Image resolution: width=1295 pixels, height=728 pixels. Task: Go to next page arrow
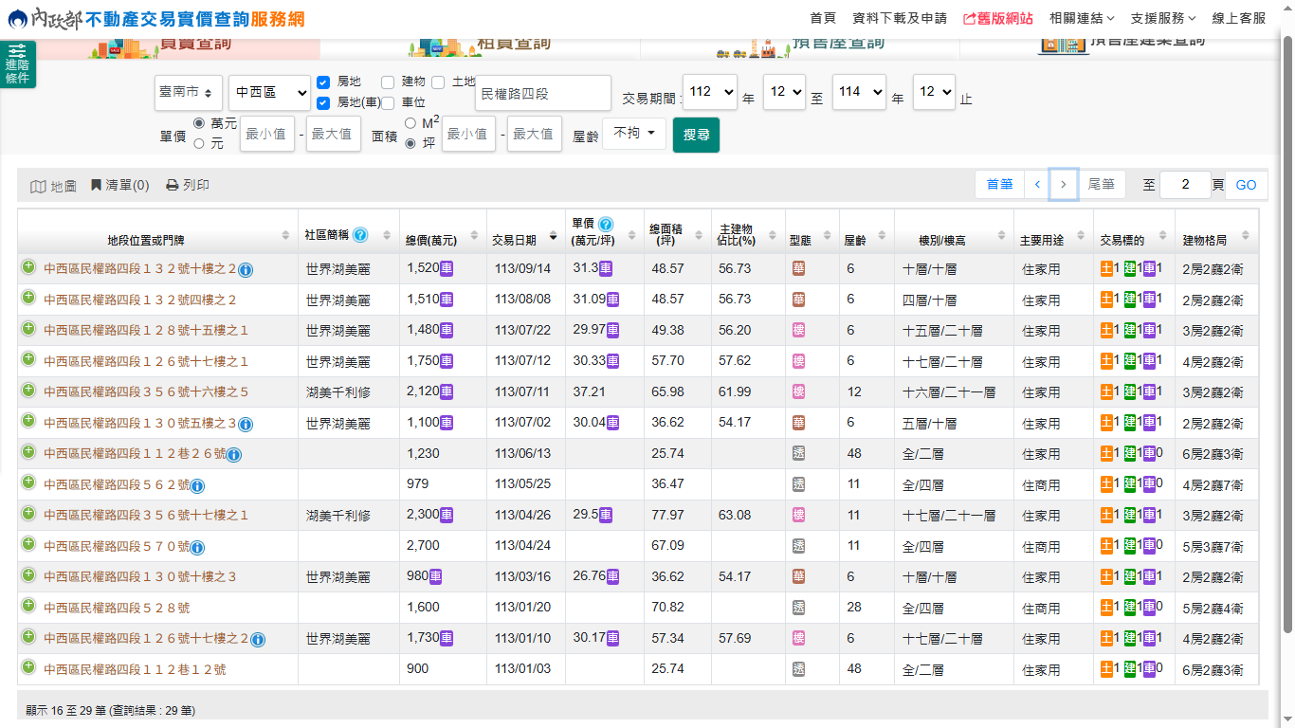[1064, 185]
